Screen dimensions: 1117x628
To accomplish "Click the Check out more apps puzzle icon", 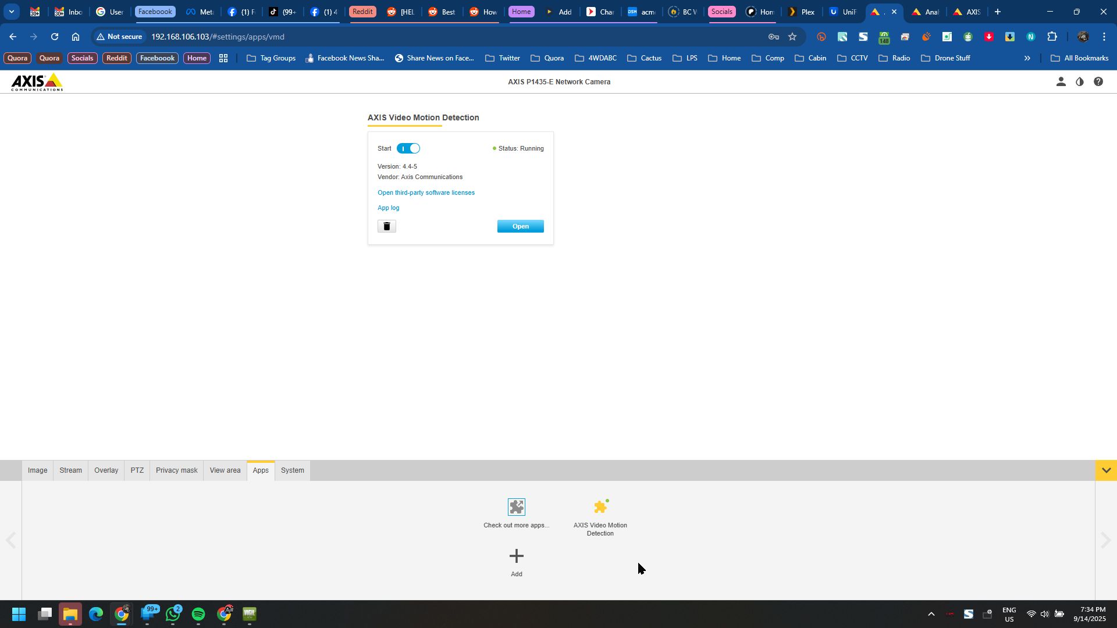I will [516, 507].
